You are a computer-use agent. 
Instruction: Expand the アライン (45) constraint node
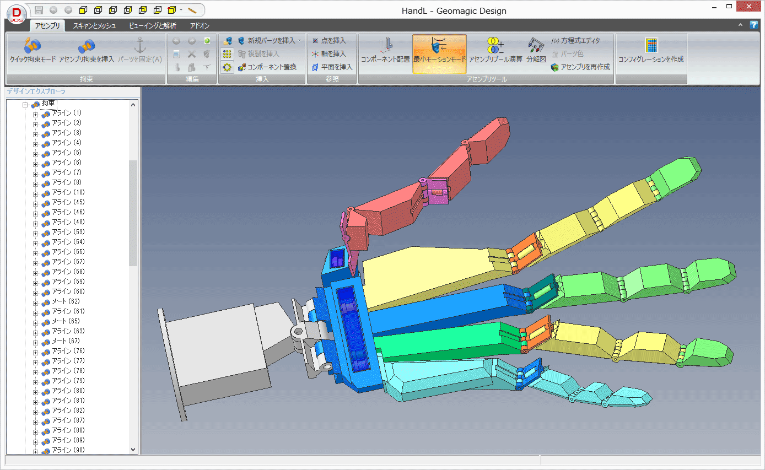click(x=35, y=203)
